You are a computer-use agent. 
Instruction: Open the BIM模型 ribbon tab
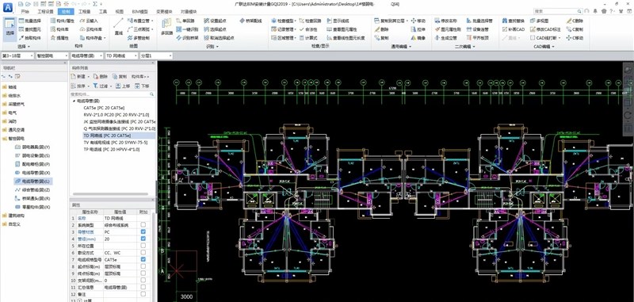(x=141, y=12)
